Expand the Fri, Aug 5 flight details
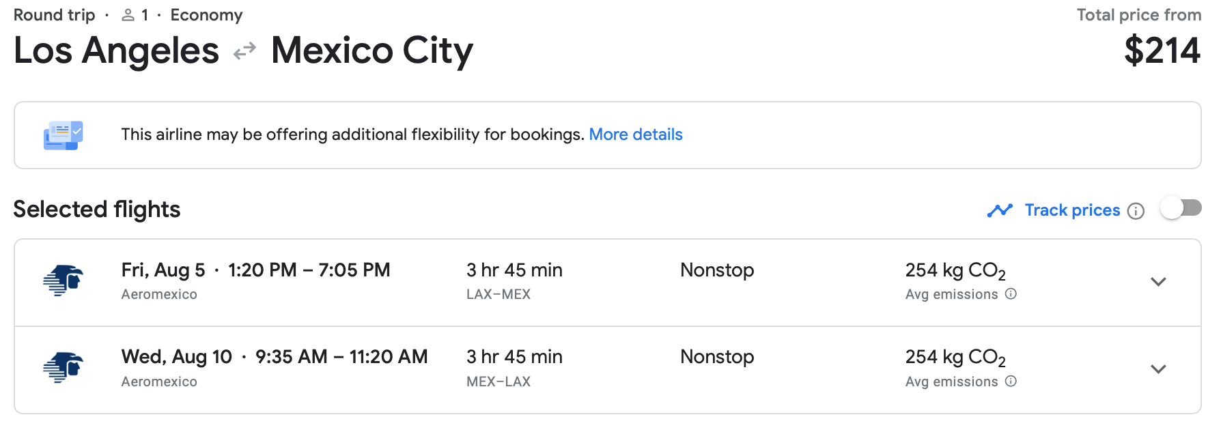The height and width of the screenshot is (430, 1221). click(1158, 282)
